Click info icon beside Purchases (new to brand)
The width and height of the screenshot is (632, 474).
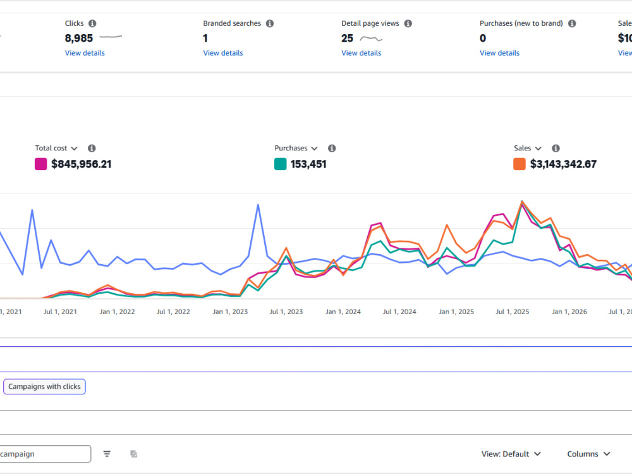(x=572, y=23)
